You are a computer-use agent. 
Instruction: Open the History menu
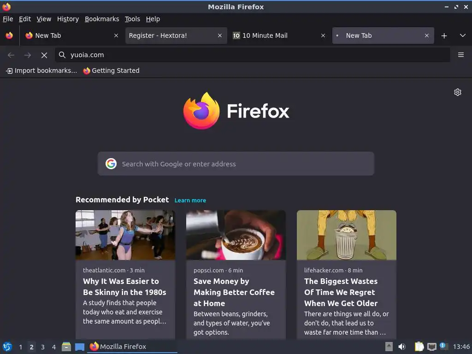point(68,19)
